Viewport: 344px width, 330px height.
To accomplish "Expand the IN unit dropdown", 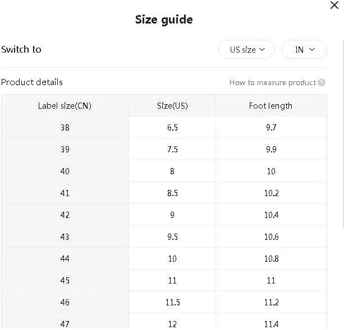I will [x=304, y=49].
